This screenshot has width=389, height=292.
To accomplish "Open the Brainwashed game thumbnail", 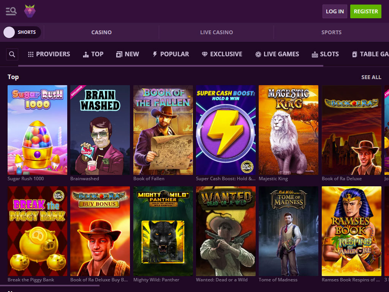I will (100, 130).
